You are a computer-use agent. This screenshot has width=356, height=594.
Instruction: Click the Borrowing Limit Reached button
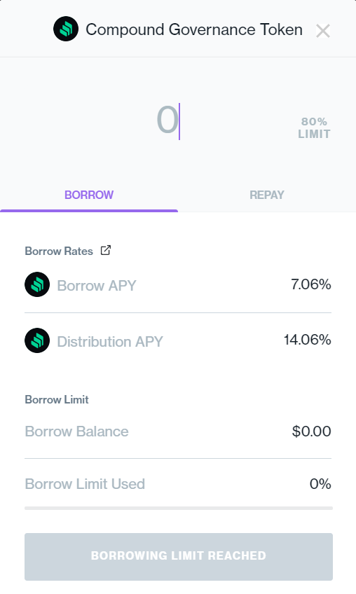179,556
